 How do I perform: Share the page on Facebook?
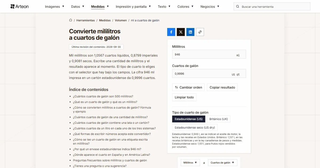pyautogui.click(x=171, y=32)
